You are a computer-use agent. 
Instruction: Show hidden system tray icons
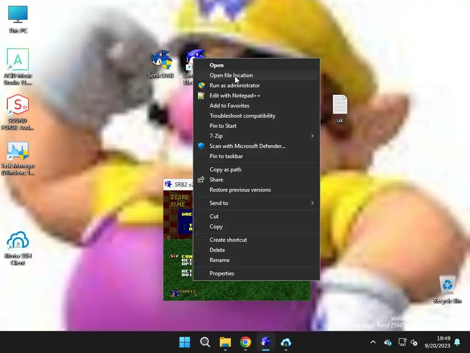click(x=373, y=342)
